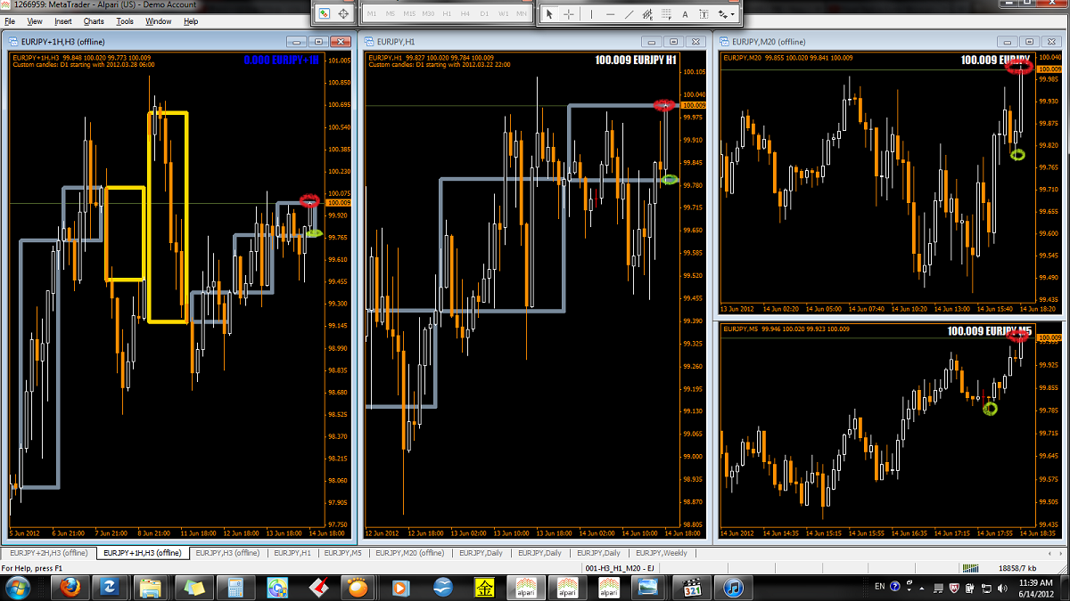Click the Data Window target icon
Image resolution: width=1070 pixels, height=601 pixels.
pyautogui.click(x=343, y=13)
